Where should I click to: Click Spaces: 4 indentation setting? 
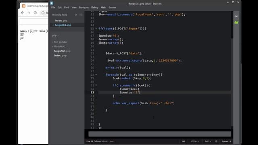tap(226, 141)
